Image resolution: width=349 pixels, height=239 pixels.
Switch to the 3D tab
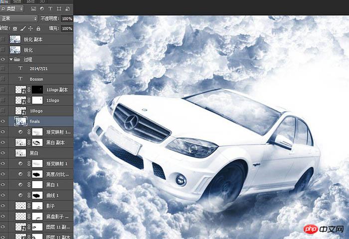point(42,1)
